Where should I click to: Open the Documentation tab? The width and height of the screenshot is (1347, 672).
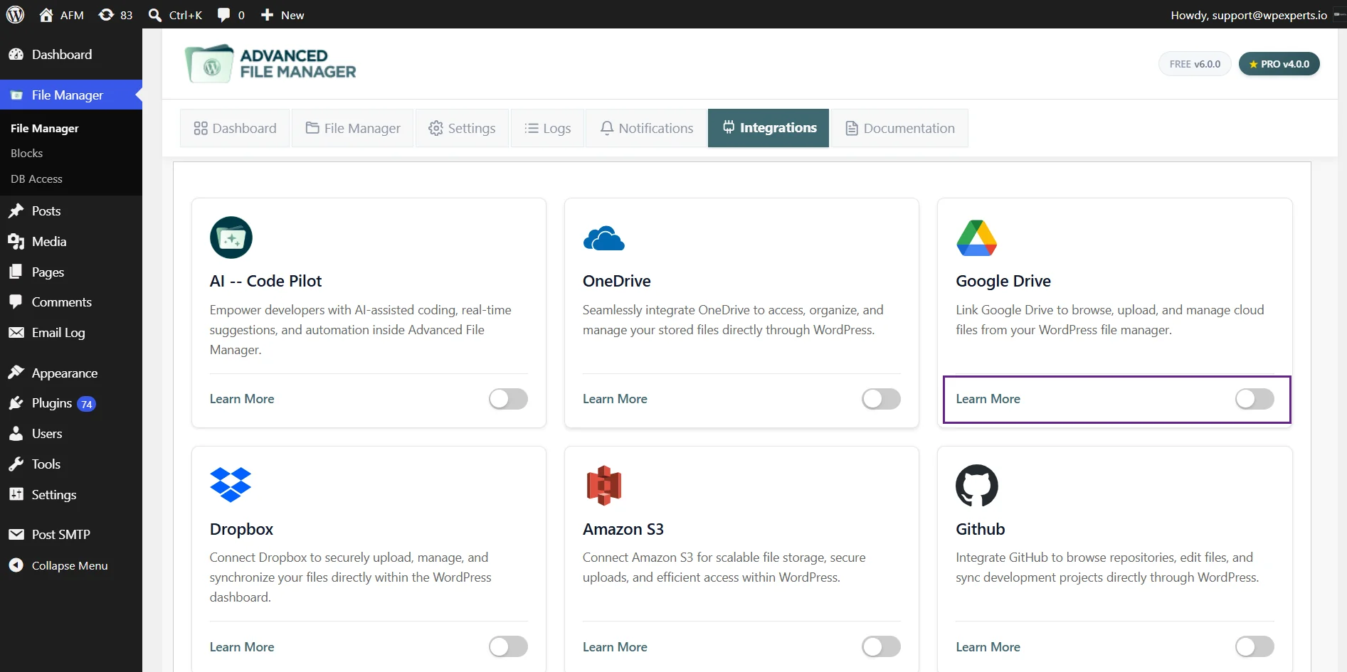tap(900, 128)
